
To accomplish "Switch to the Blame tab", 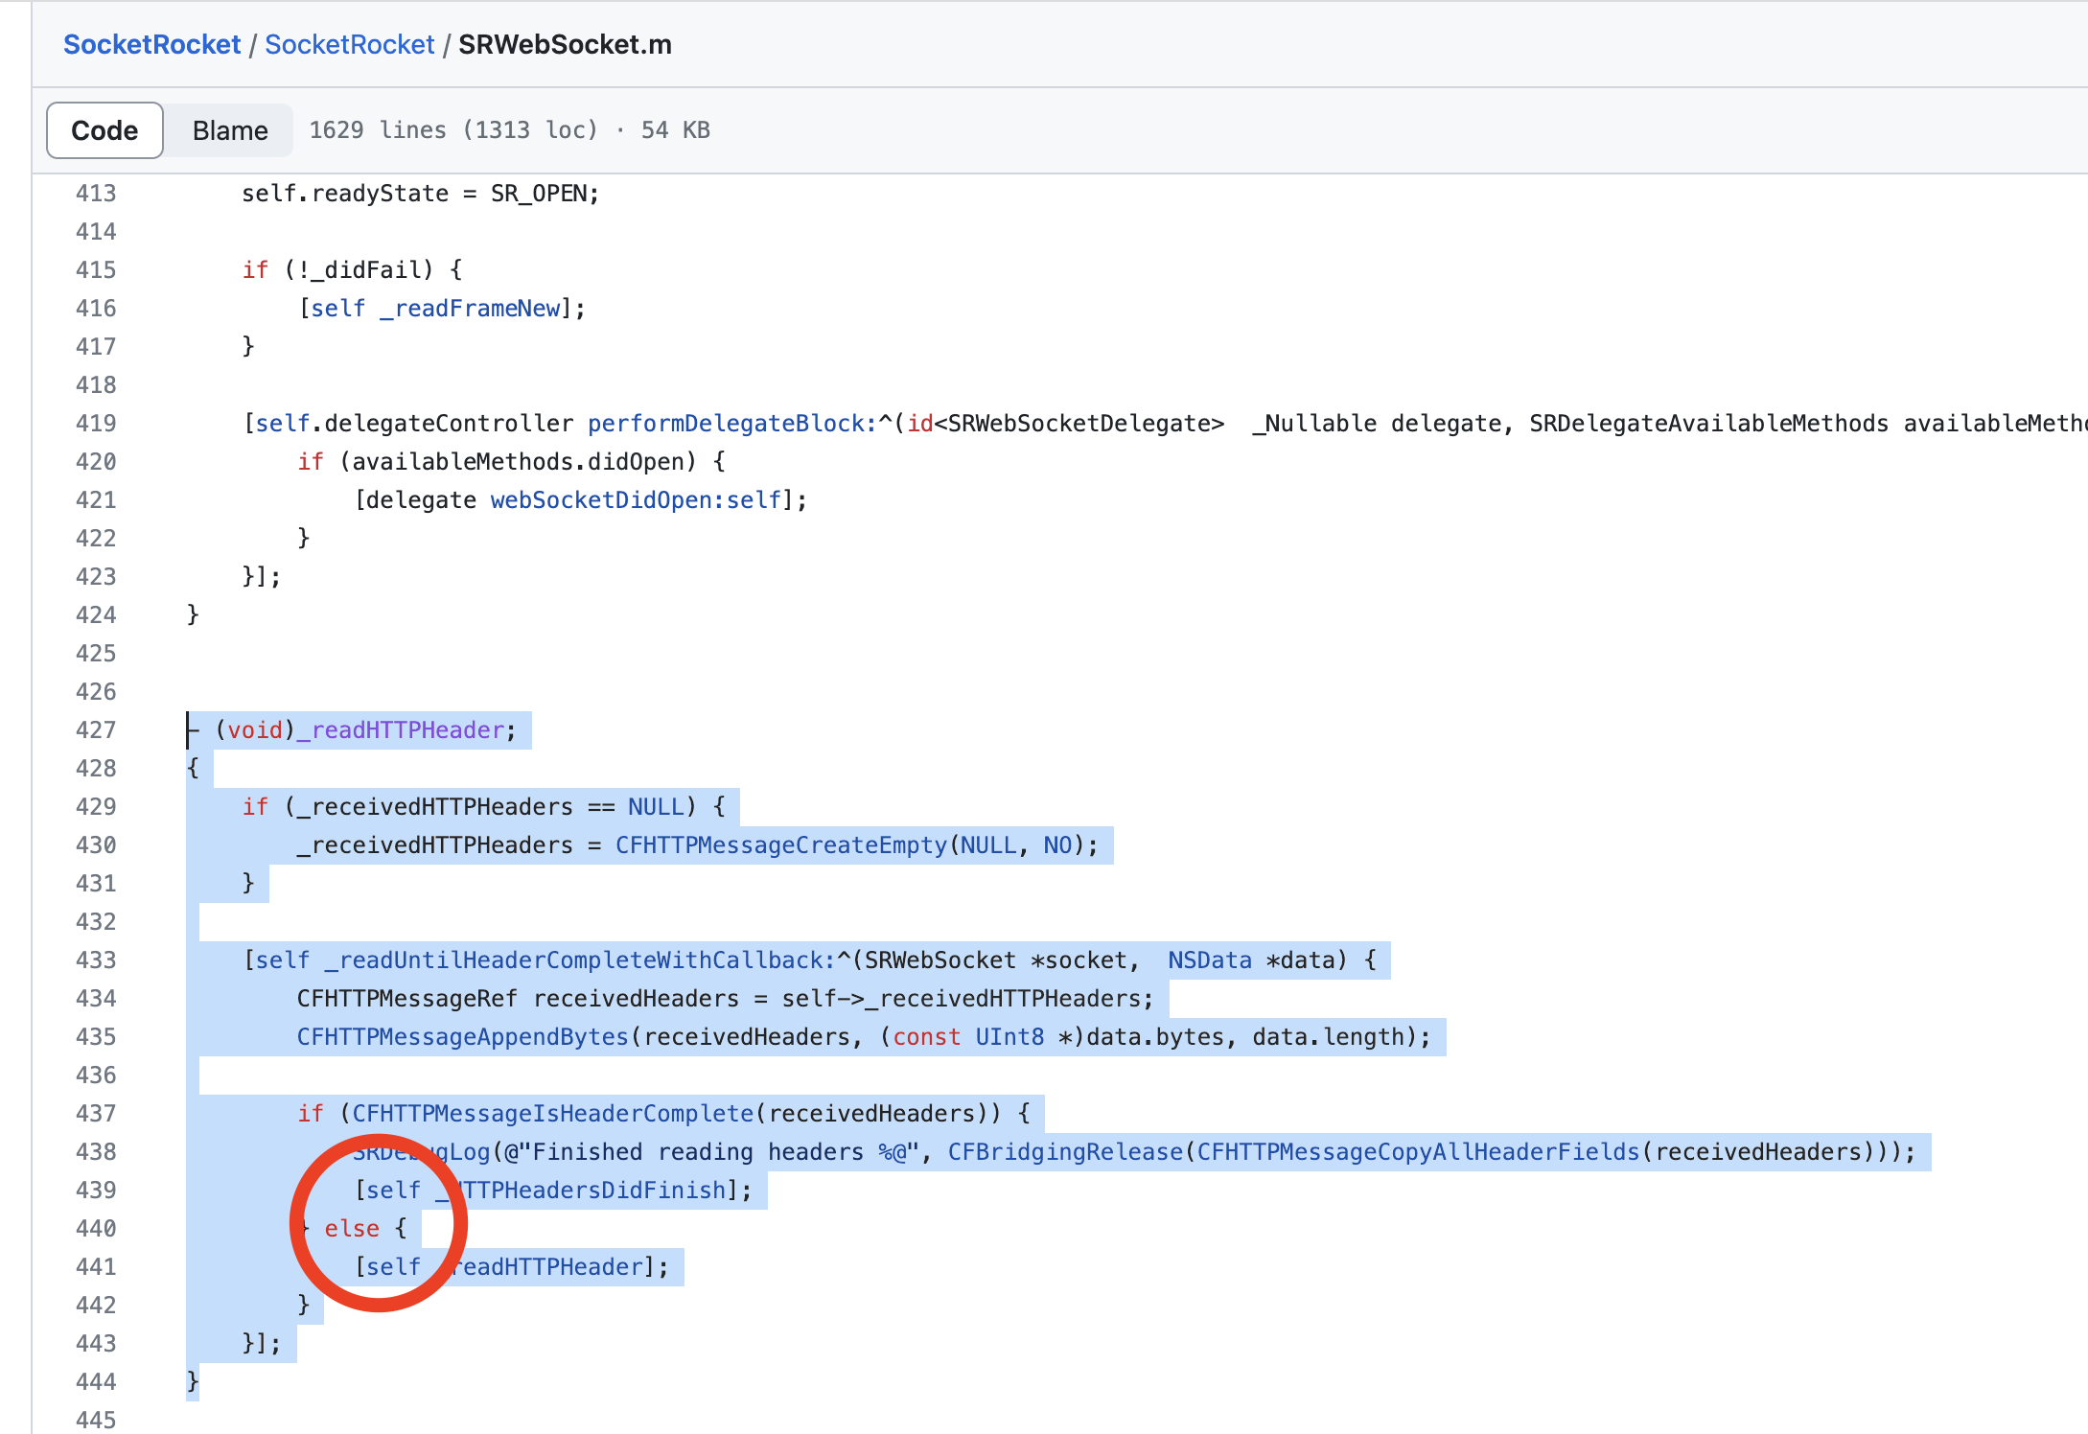I will click(229, 129).
